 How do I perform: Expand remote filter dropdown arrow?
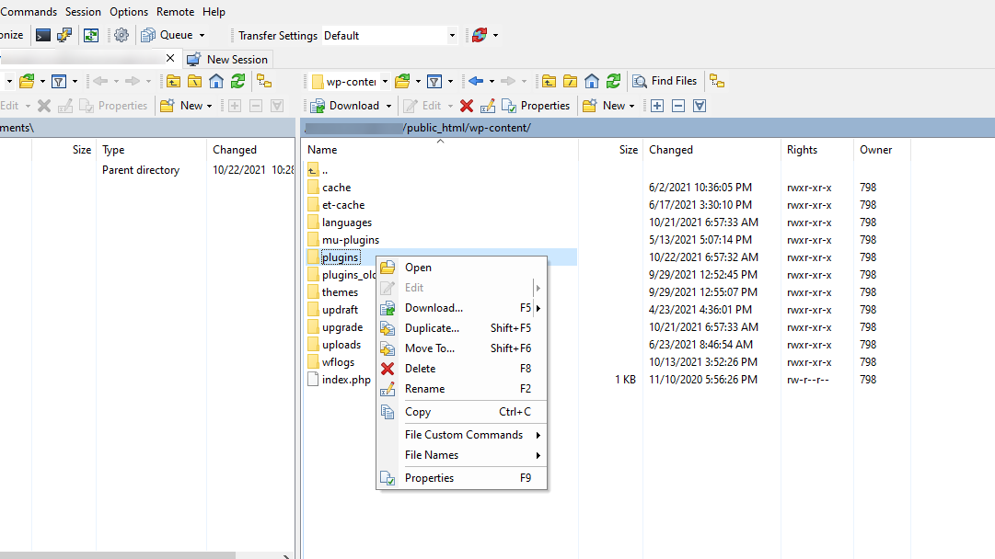point(450,81)
